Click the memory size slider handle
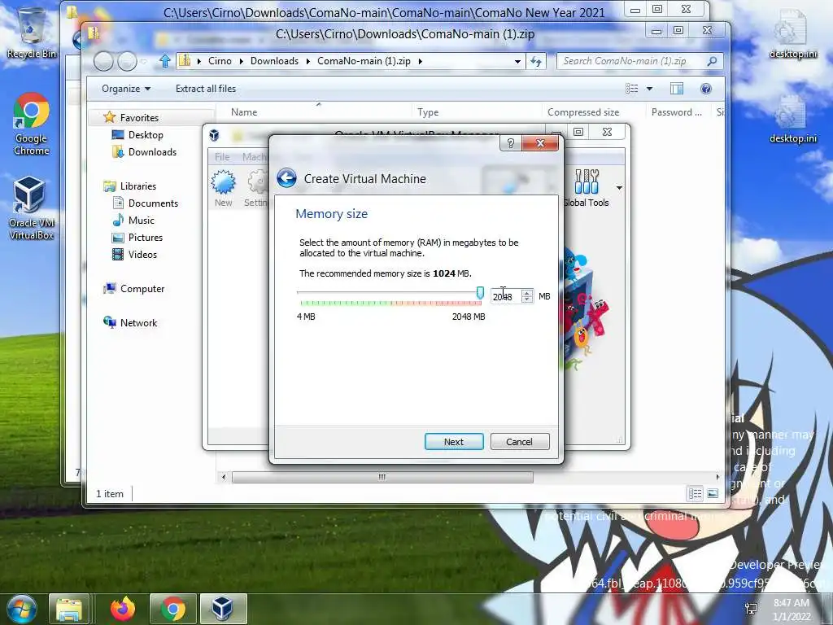The height and width of the screenshot is (625, 833). (480, 293)
